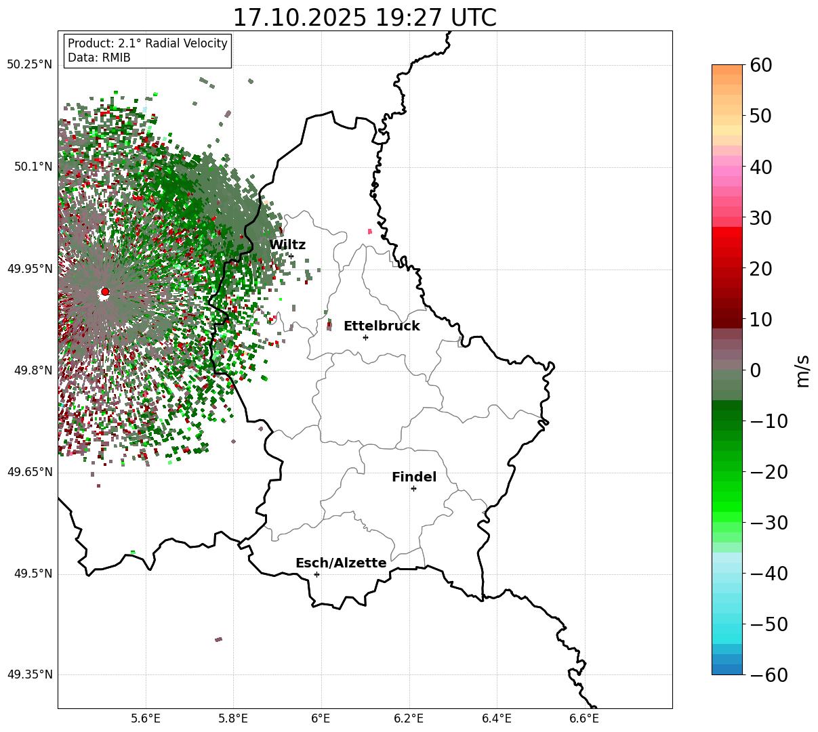The width and height of the screenshot is (818, 732).
Task: Click the Ettelbruck cross marker
Action: pyautogui.click(x=365, y=337)
